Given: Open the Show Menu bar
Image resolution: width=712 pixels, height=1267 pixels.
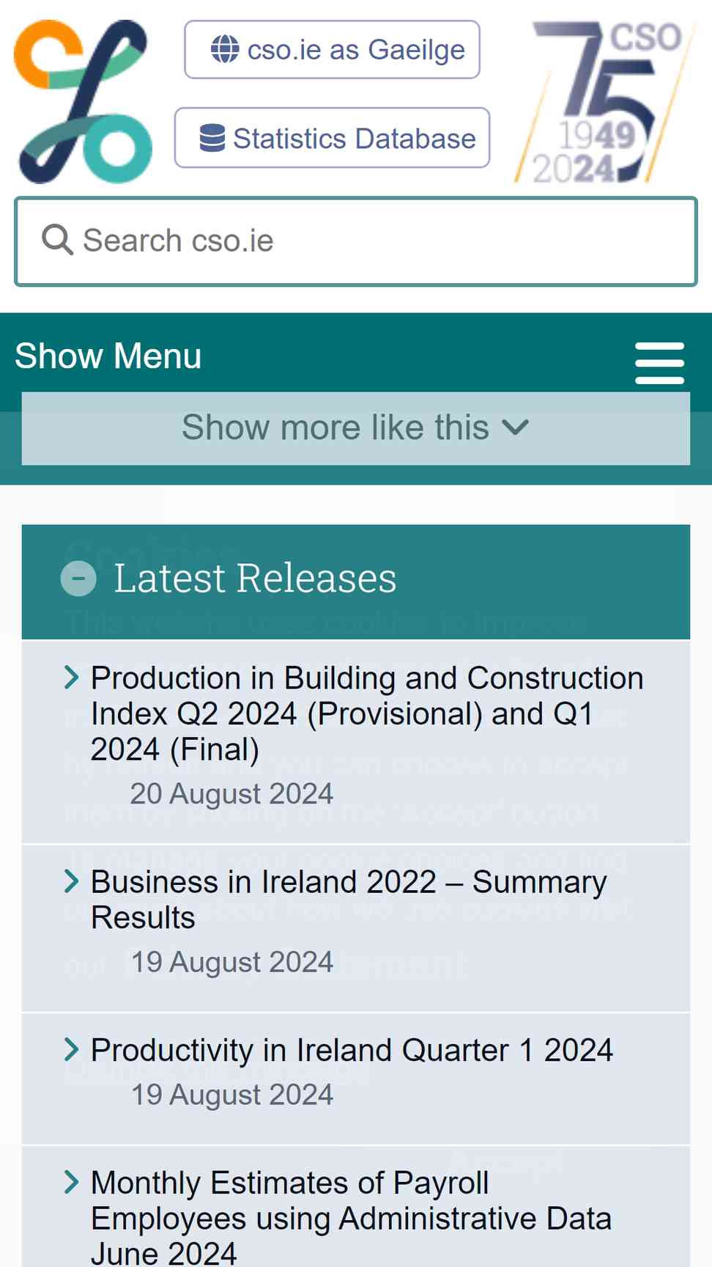Looking at the screenshot, I should 108,356.
